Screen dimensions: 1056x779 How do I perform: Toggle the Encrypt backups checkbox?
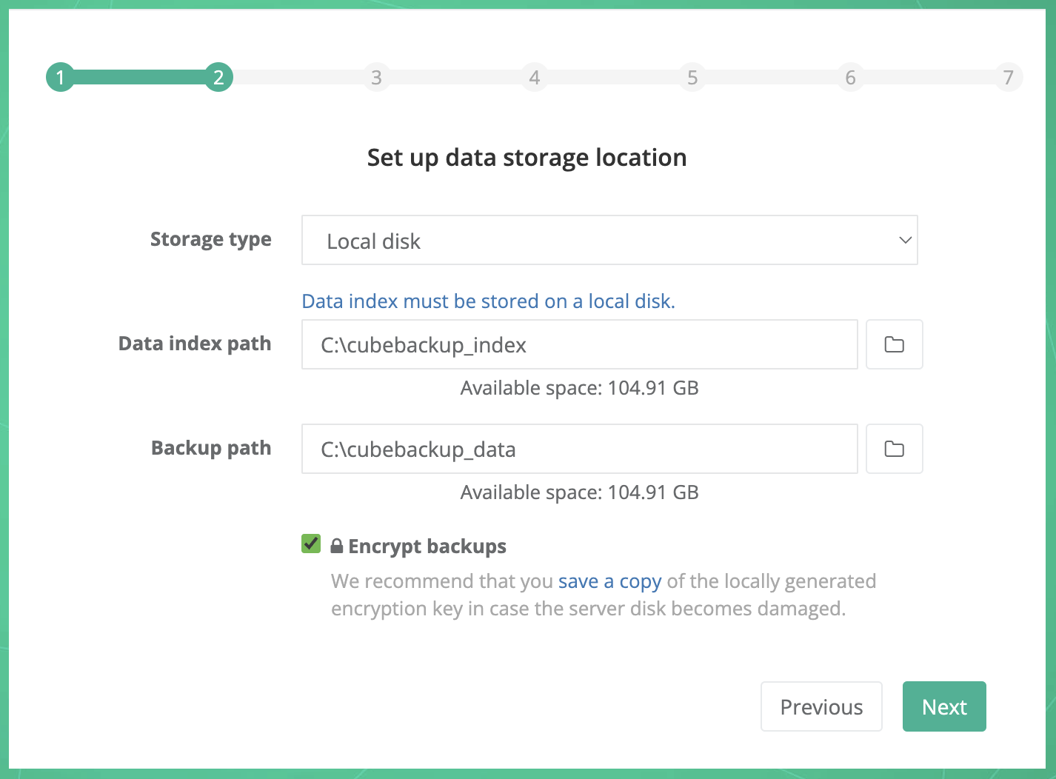[311, 544]
